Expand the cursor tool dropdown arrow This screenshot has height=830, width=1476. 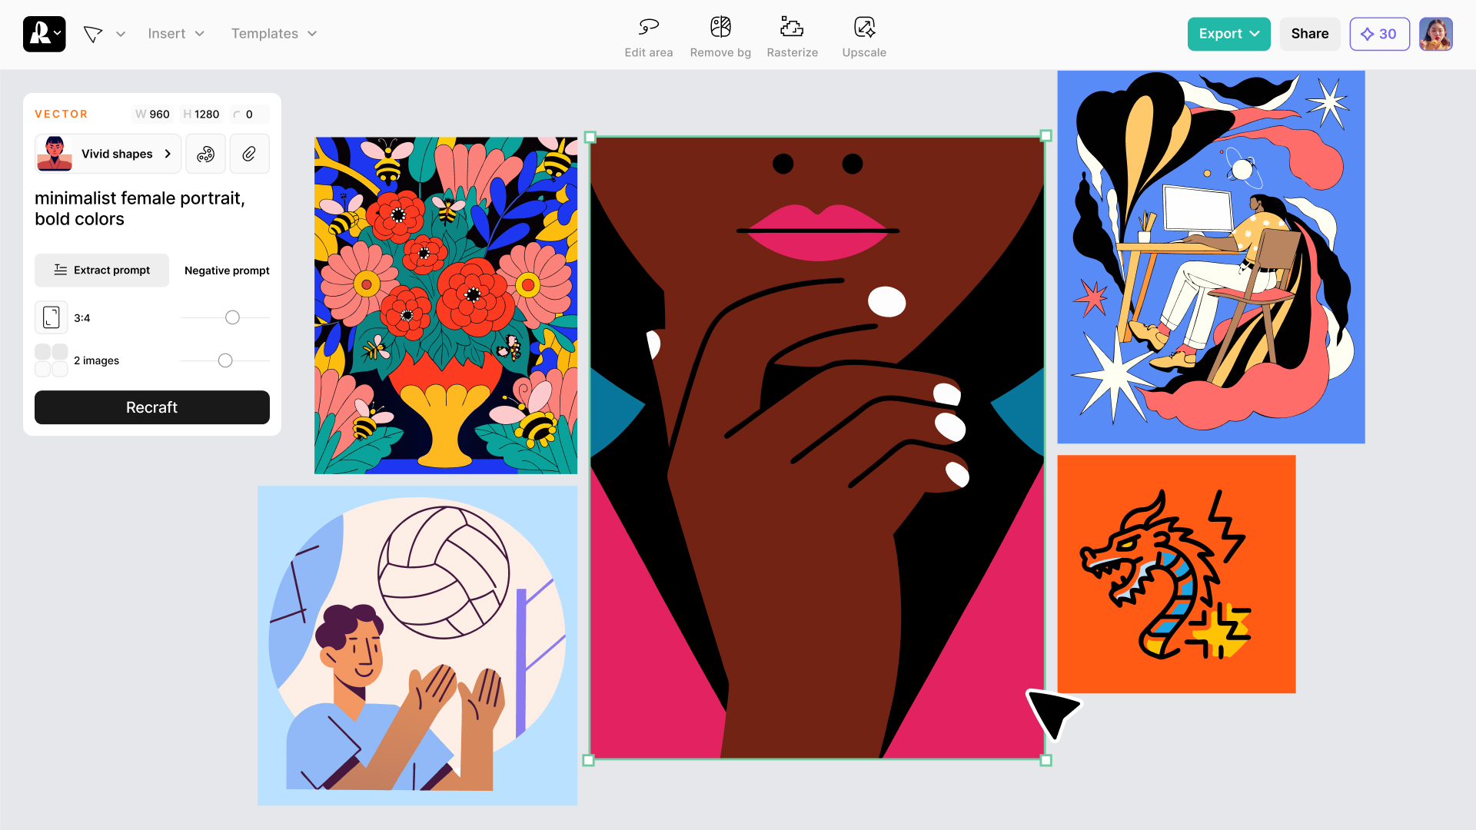click(x=121, y=34)
